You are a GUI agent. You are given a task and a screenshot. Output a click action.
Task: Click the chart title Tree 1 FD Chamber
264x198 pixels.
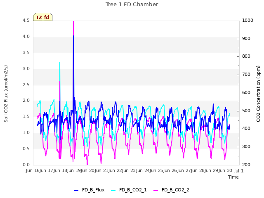[132, 5]
